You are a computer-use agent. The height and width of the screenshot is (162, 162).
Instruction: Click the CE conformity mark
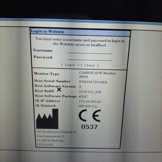(x=90, y=115)
